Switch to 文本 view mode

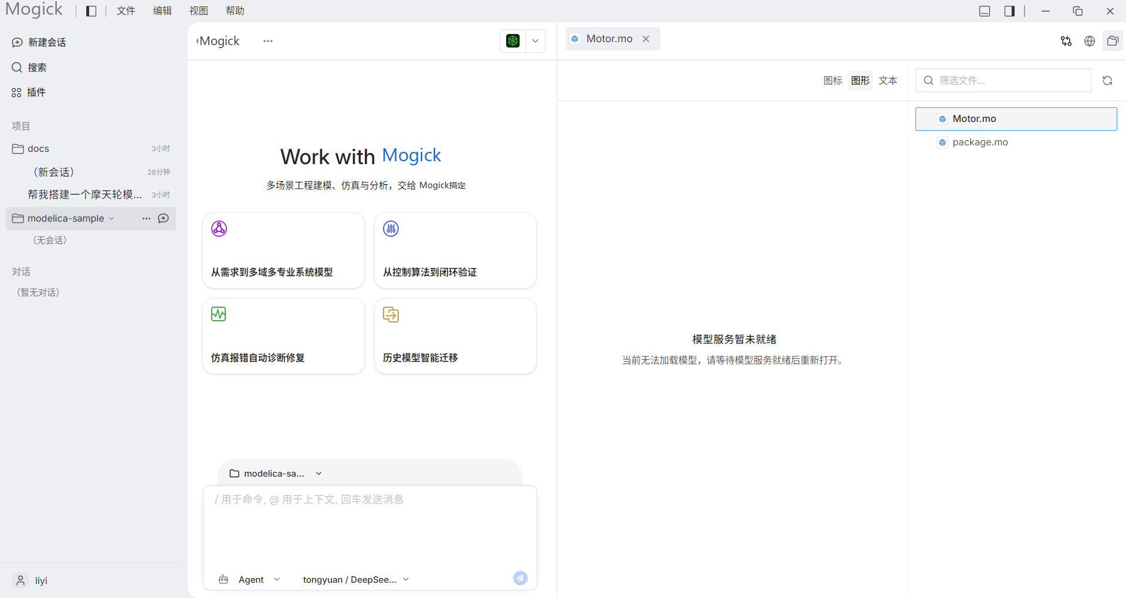point(888,80)
